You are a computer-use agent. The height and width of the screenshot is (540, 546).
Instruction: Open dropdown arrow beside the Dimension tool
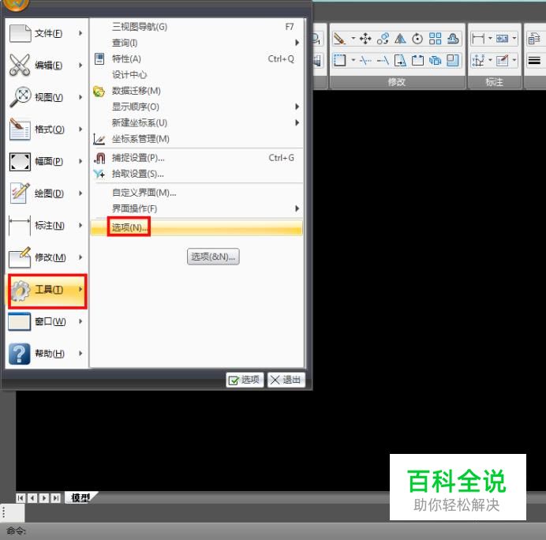[490, 39]
